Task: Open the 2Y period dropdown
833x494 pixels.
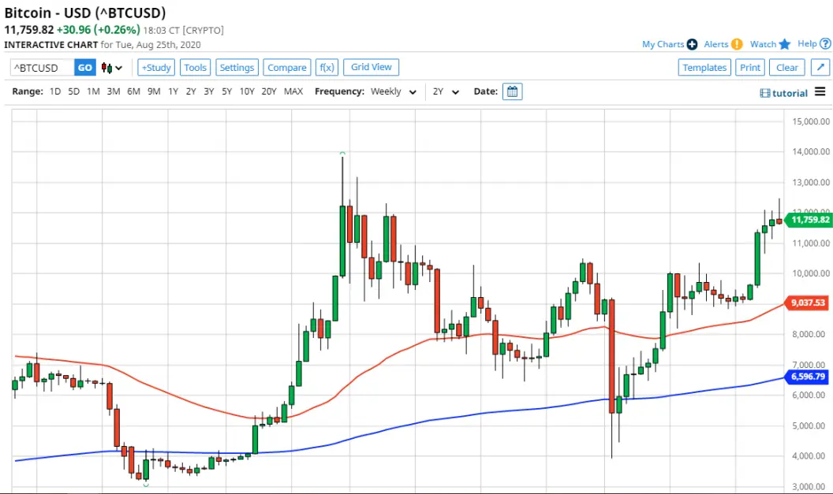Action: pyautogui.click(x=445, y=91)
